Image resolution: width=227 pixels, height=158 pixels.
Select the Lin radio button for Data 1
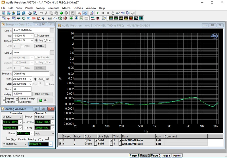point(45,40)
